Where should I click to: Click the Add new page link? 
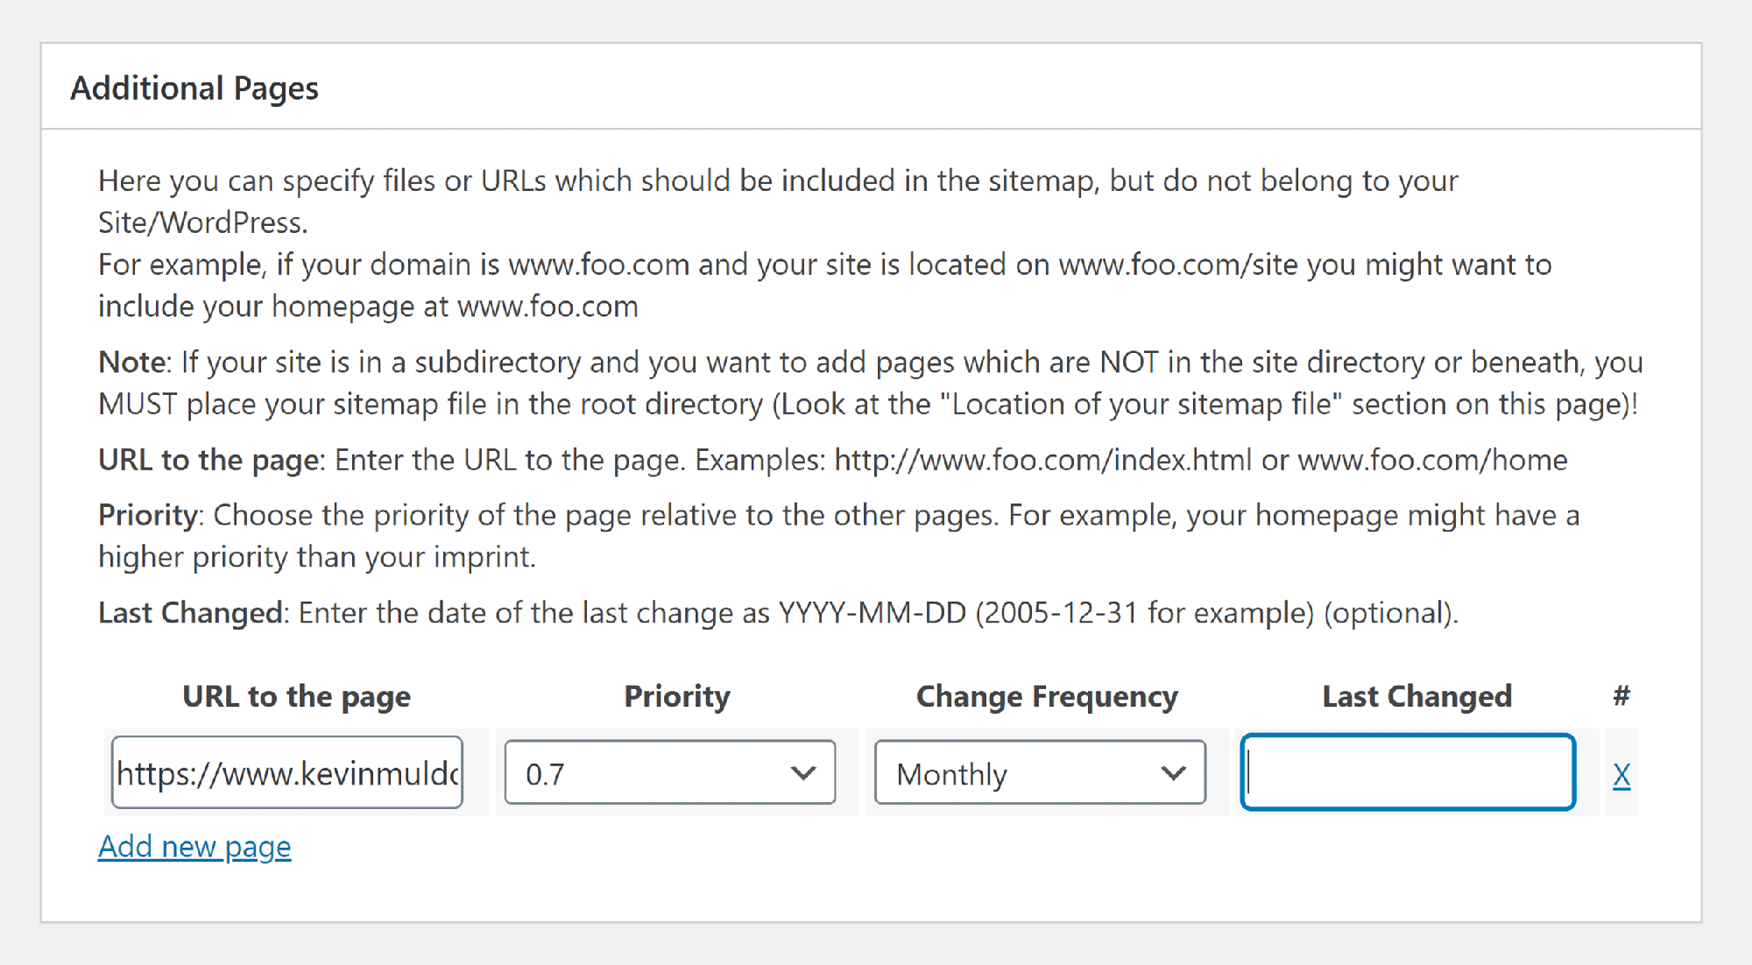[194, 847]
